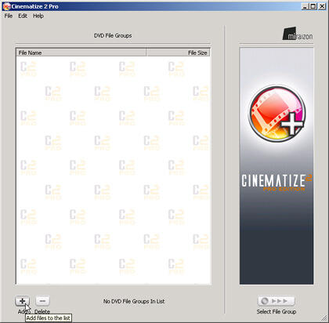Click the film-plus Cinematize logo graphic
Screen dimensions: 329x323
(x=277, y=114)
